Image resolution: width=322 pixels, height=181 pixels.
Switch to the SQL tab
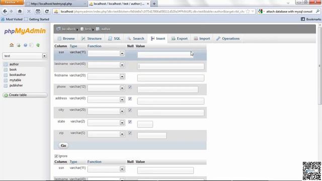pyautogui.click(x=114, y=39)
